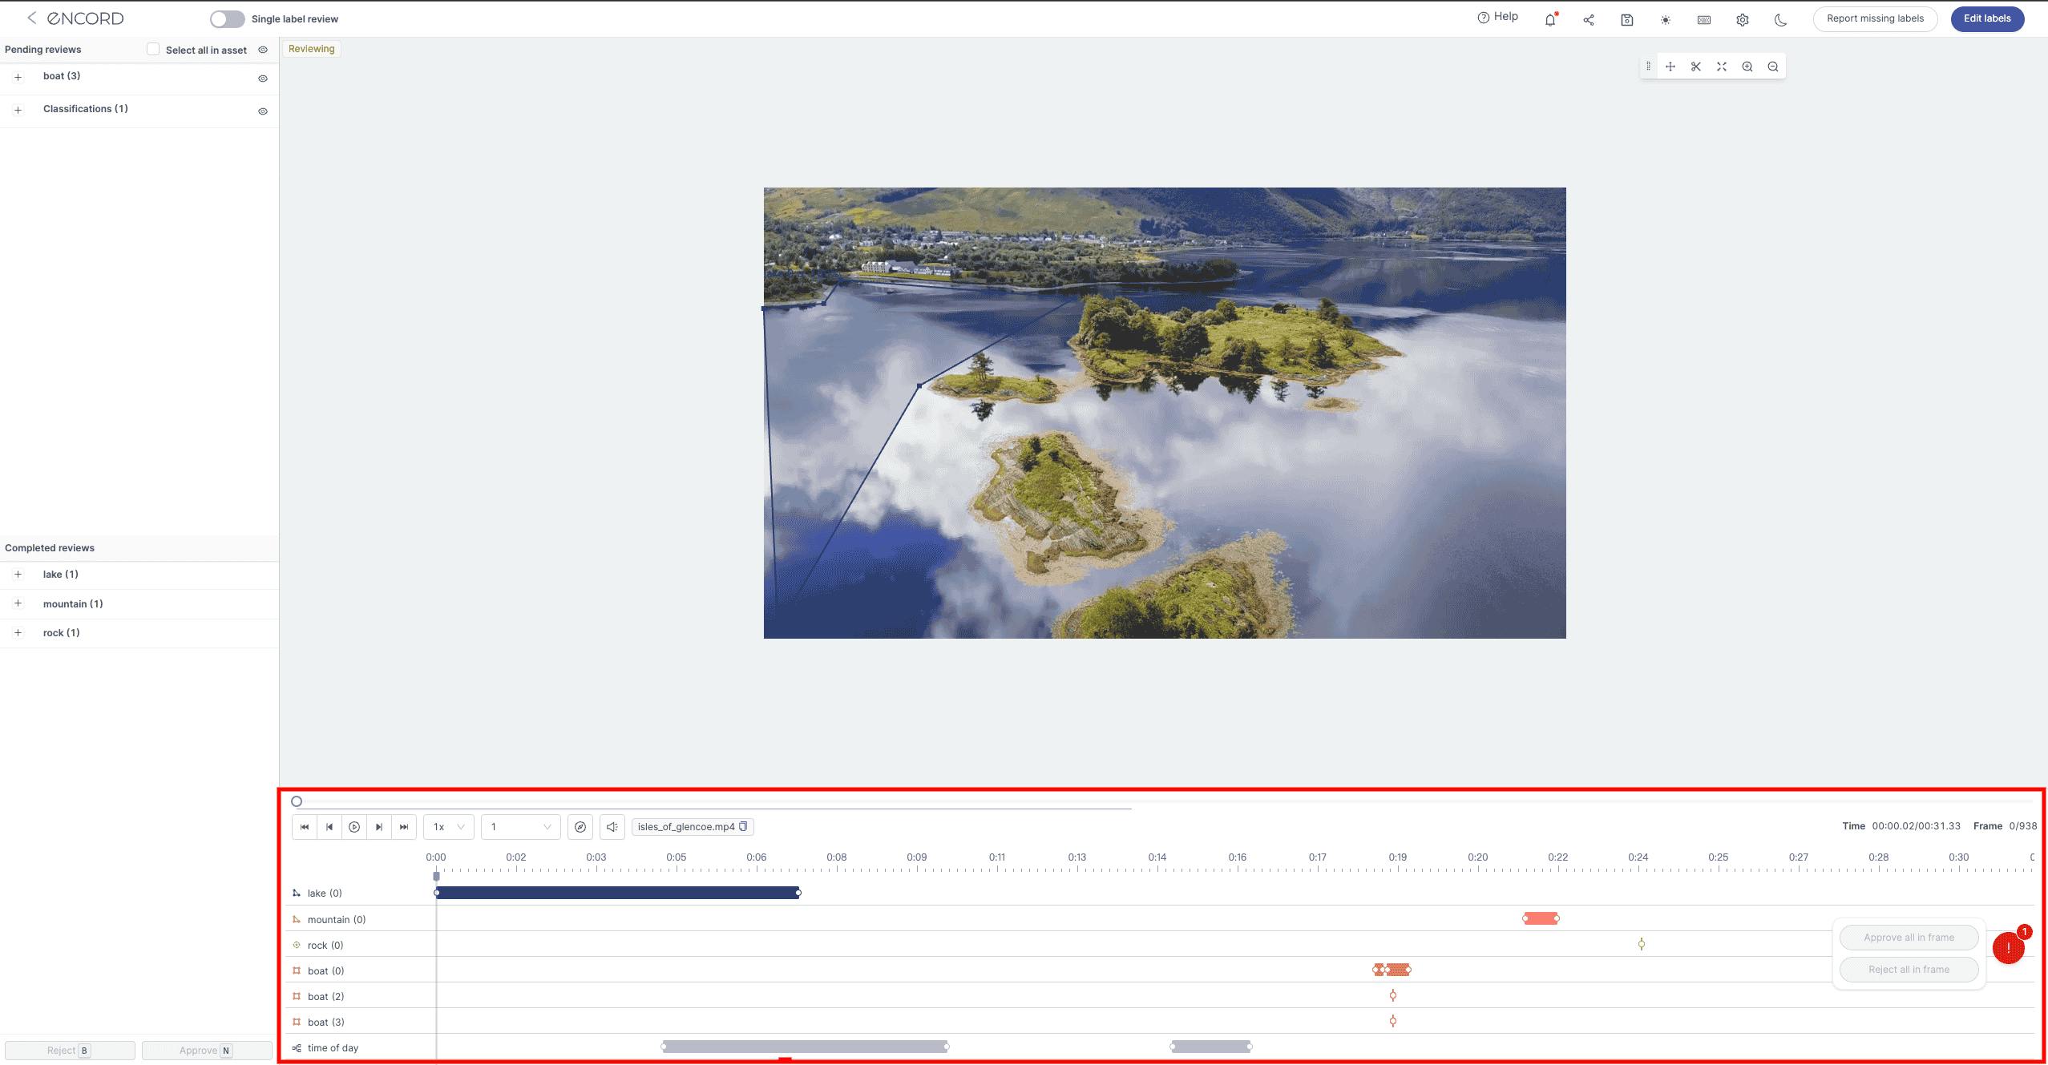Grab the canvas toolbar drag handle

(1648, 67)
